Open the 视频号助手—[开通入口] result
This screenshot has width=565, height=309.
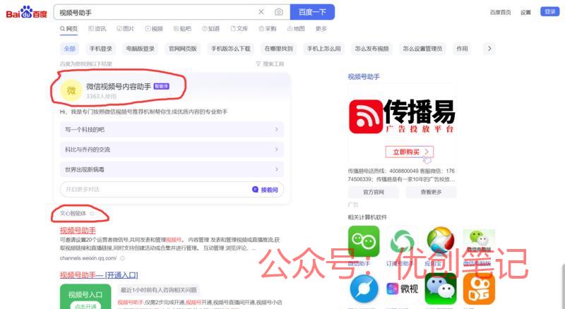(x=99, y=275)
